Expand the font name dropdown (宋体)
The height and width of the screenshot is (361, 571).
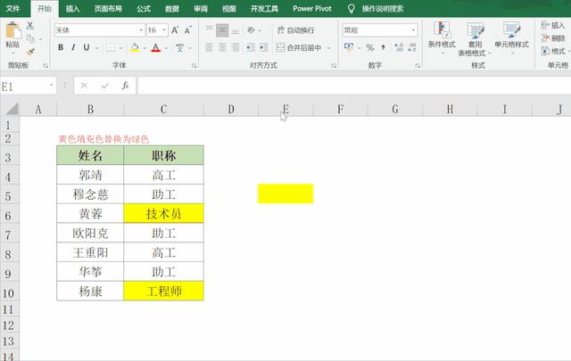[141, 30]
